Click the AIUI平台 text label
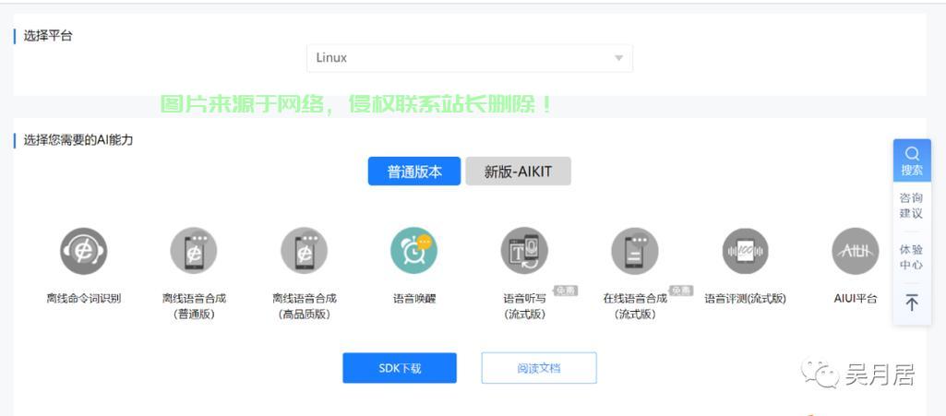The height and width of the screenshot is (416, 946). pos(855,298)
